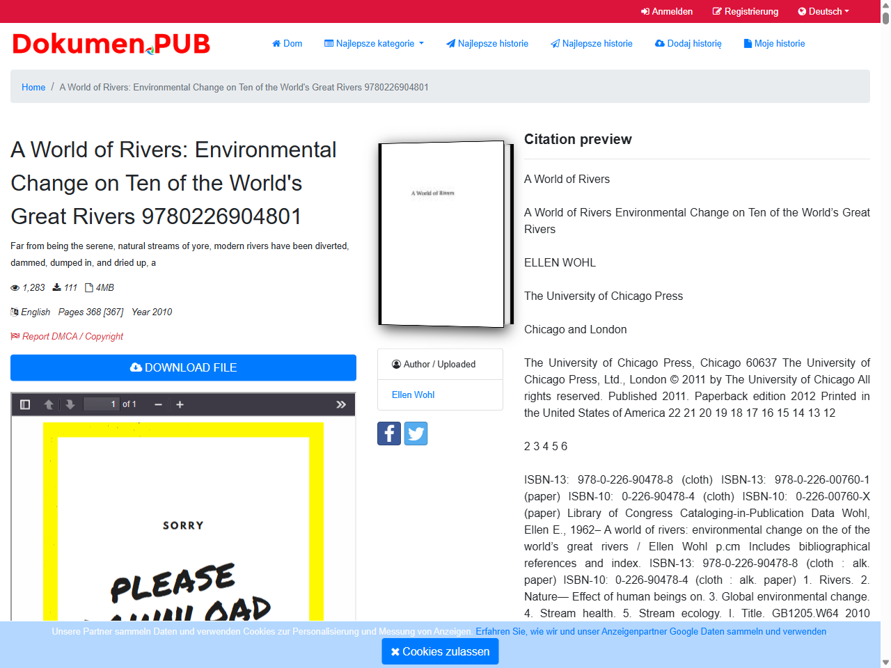Viewport: 891px width, 668px height.
Task: Share on Twitter icon
Action: click(416, 434)
